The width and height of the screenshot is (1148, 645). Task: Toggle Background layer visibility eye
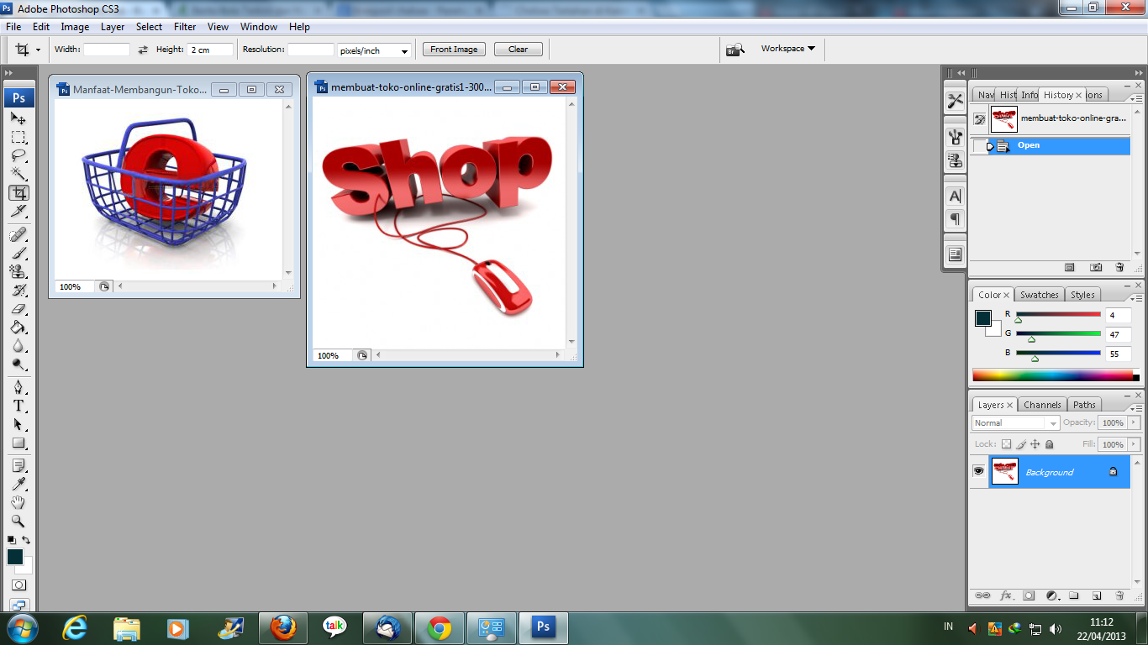point(978,472)
